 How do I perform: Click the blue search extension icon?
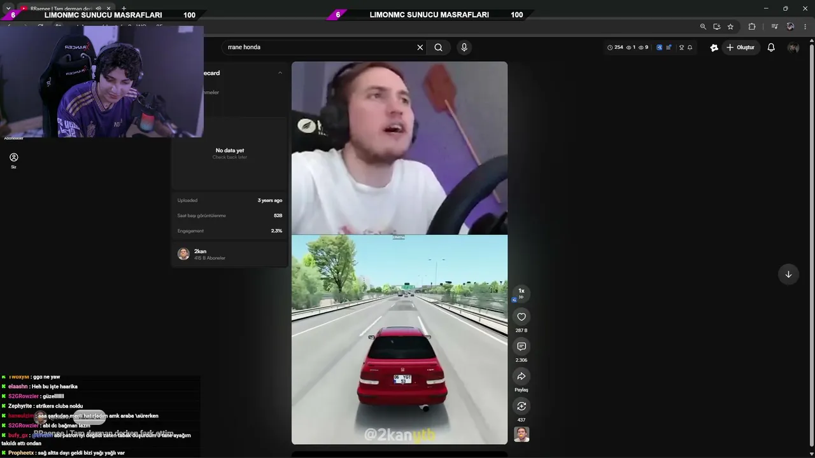659,47
